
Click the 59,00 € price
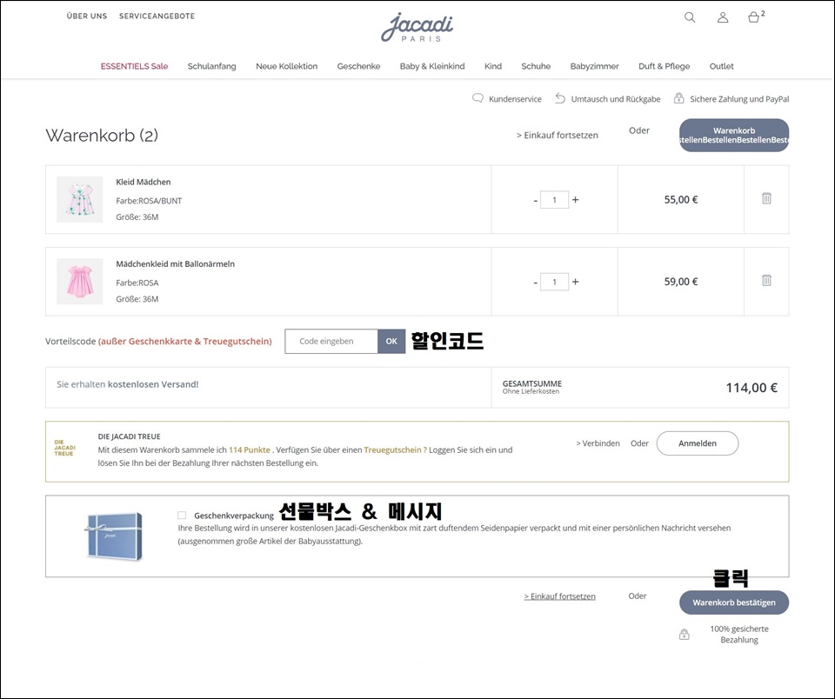pyautogui.click(x=680, y=282)
